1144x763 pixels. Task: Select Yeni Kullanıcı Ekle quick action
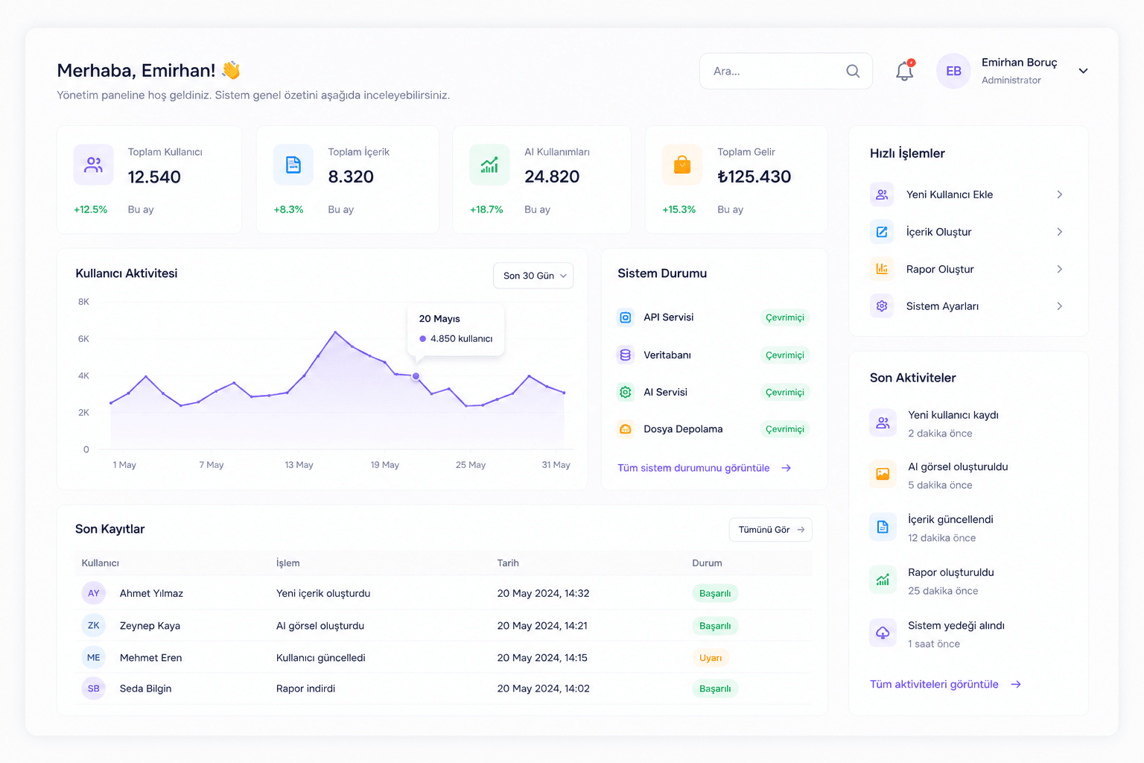coord(968,194)
